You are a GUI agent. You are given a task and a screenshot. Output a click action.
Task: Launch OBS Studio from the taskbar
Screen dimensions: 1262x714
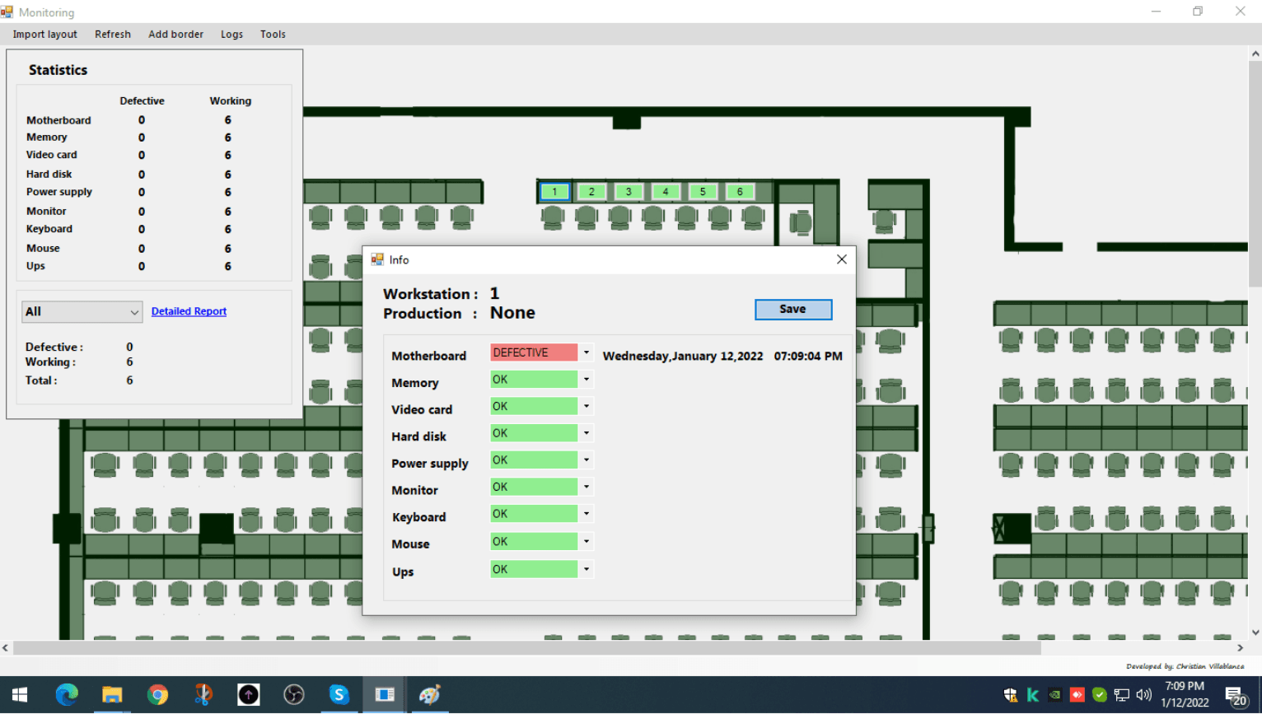click(293, 694)
